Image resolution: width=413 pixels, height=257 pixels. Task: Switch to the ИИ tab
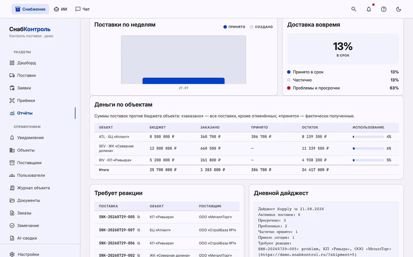(60, 9)
